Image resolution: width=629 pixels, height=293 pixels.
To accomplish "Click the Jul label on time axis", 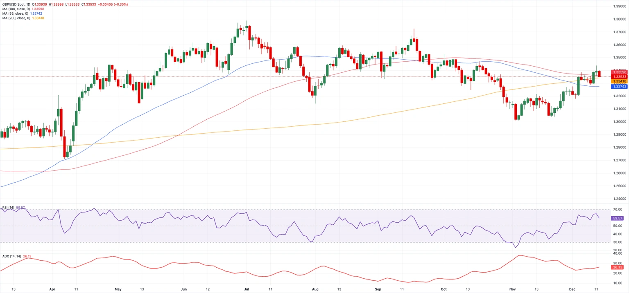I will (x=247, y=289).
